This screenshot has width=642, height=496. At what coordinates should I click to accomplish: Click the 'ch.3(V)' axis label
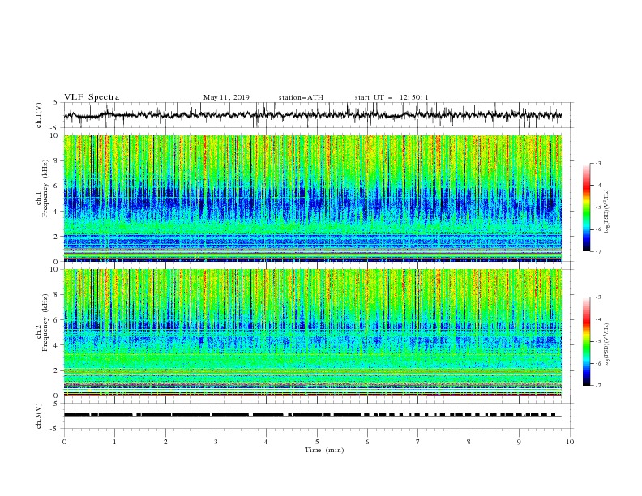click(x=39, y=416)
